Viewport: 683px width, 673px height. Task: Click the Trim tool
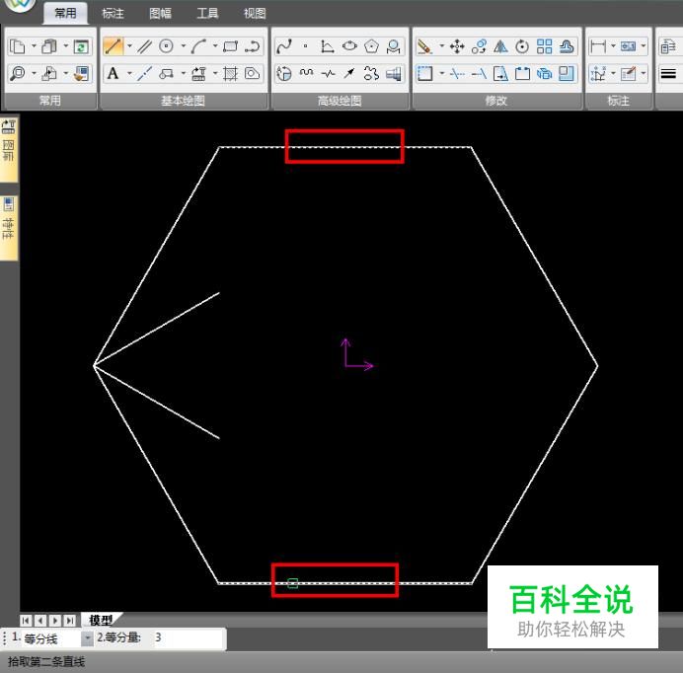(457, 74)
